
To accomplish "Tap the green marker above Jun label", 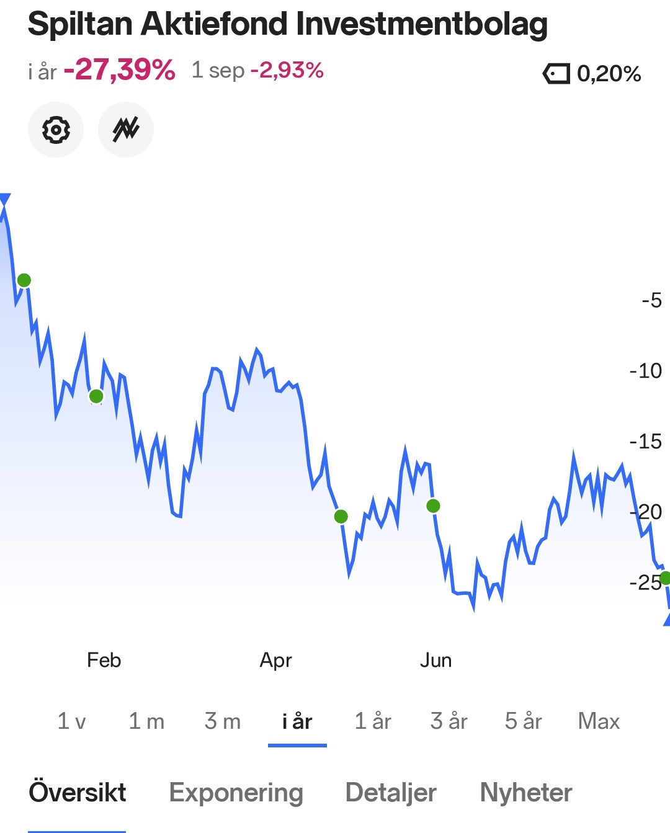I will (433, 506).
